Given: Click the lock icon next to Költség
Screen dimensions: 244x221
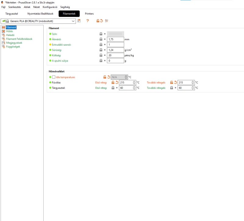Looking at the screenshot, I should (x=101, y=55).
